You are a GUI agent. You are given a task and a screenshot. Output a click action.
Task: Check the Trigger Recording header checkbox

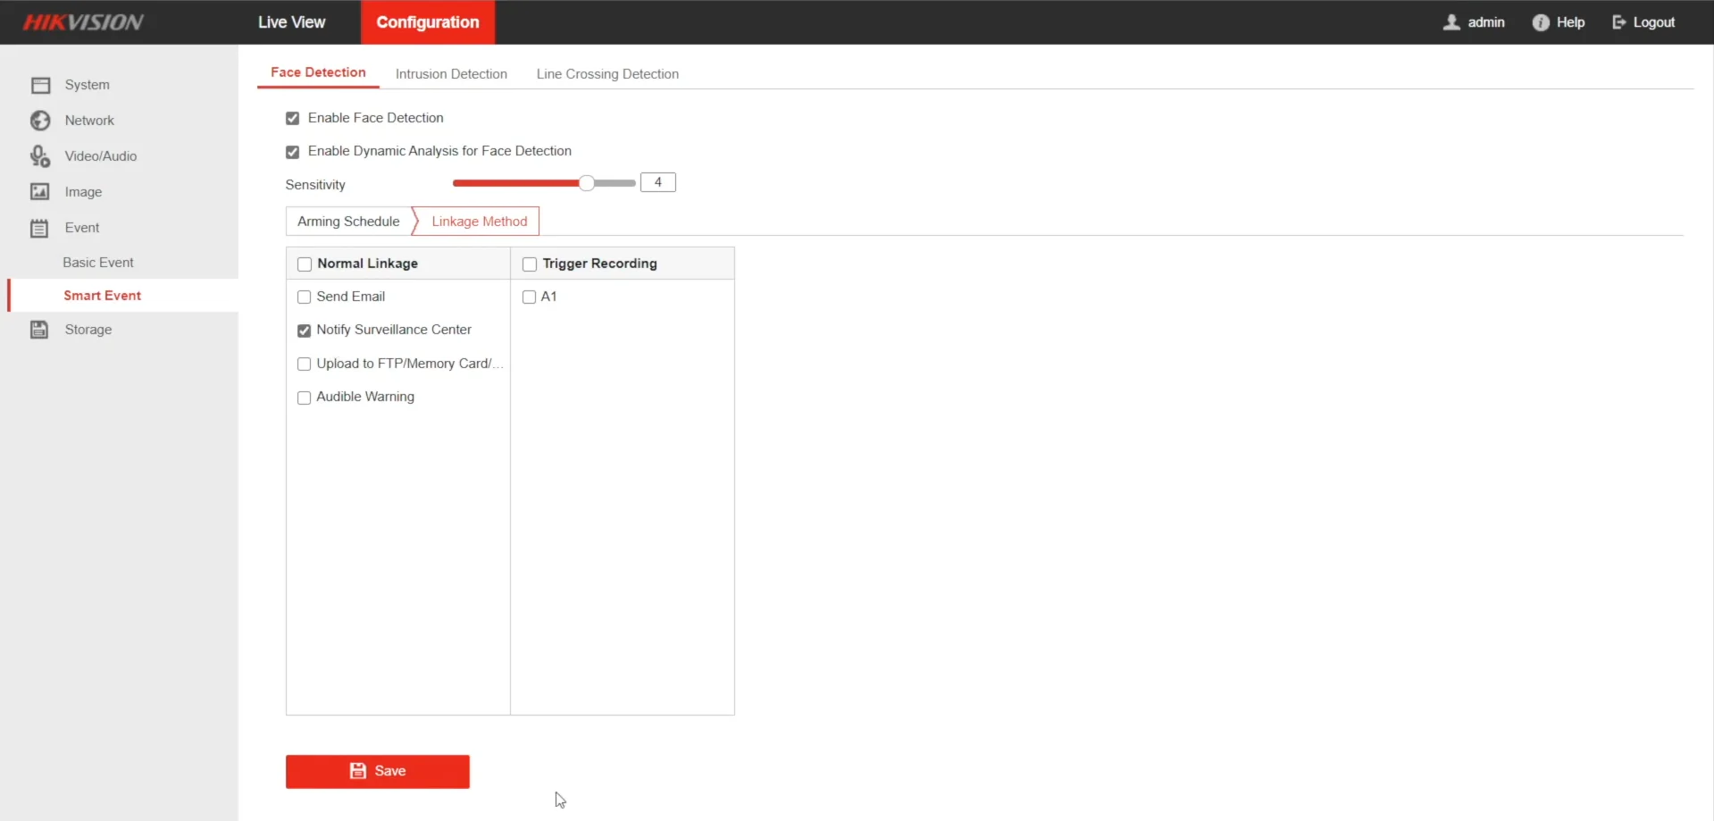point(530,264)
